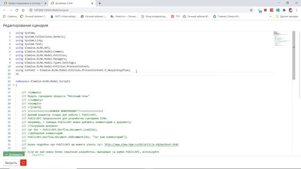Screen dimensions: 301x169
Task: Open a new browser tab
Action: pos(100,3)
